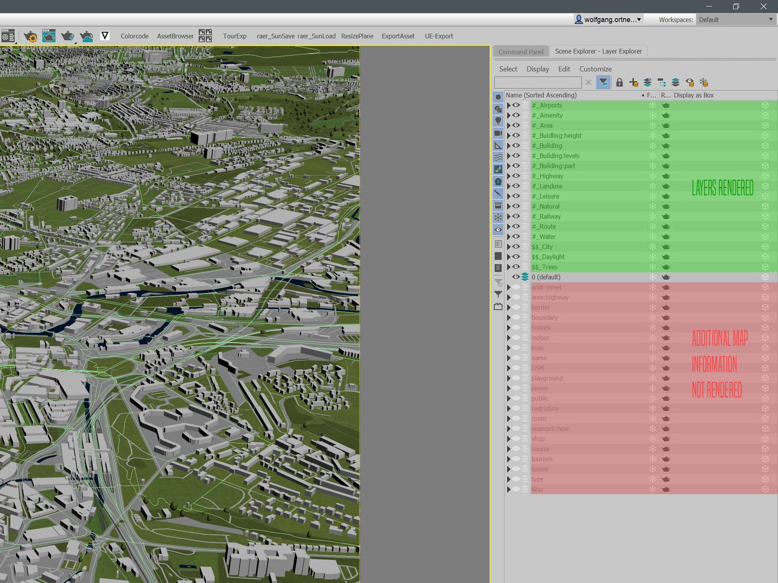Toggle display frozen objects snowflake sidebar icon
The width and height of the screenshot is (778, 583).
coord(498,218)
